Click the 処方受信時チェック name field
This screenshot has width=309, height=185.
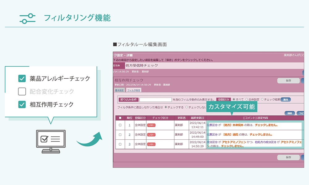214,65
